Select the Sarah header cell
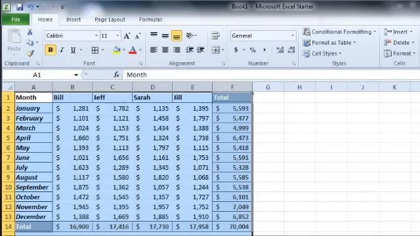Screen dimensions: 420x236 (152, 98)
